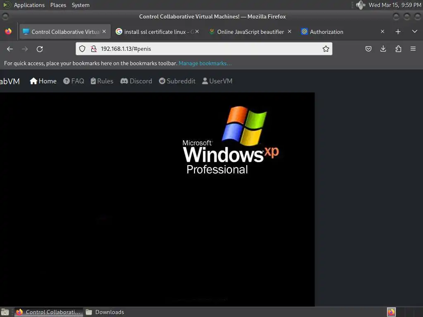Click the workspace switcher Firefox thumbnail
The height and width of the screenshot is (317, 423).
[x=391, y=312]
